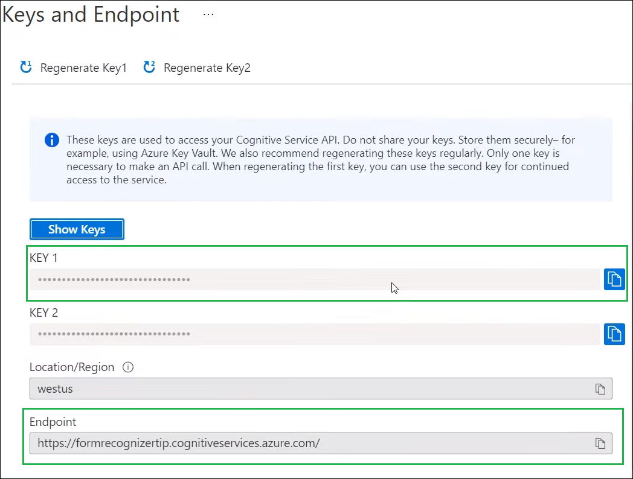The image size is (633, 479).
Task: Click the Regenerate Key1 refresh icon
Action: pyautogui.click(x=26, y=67)
